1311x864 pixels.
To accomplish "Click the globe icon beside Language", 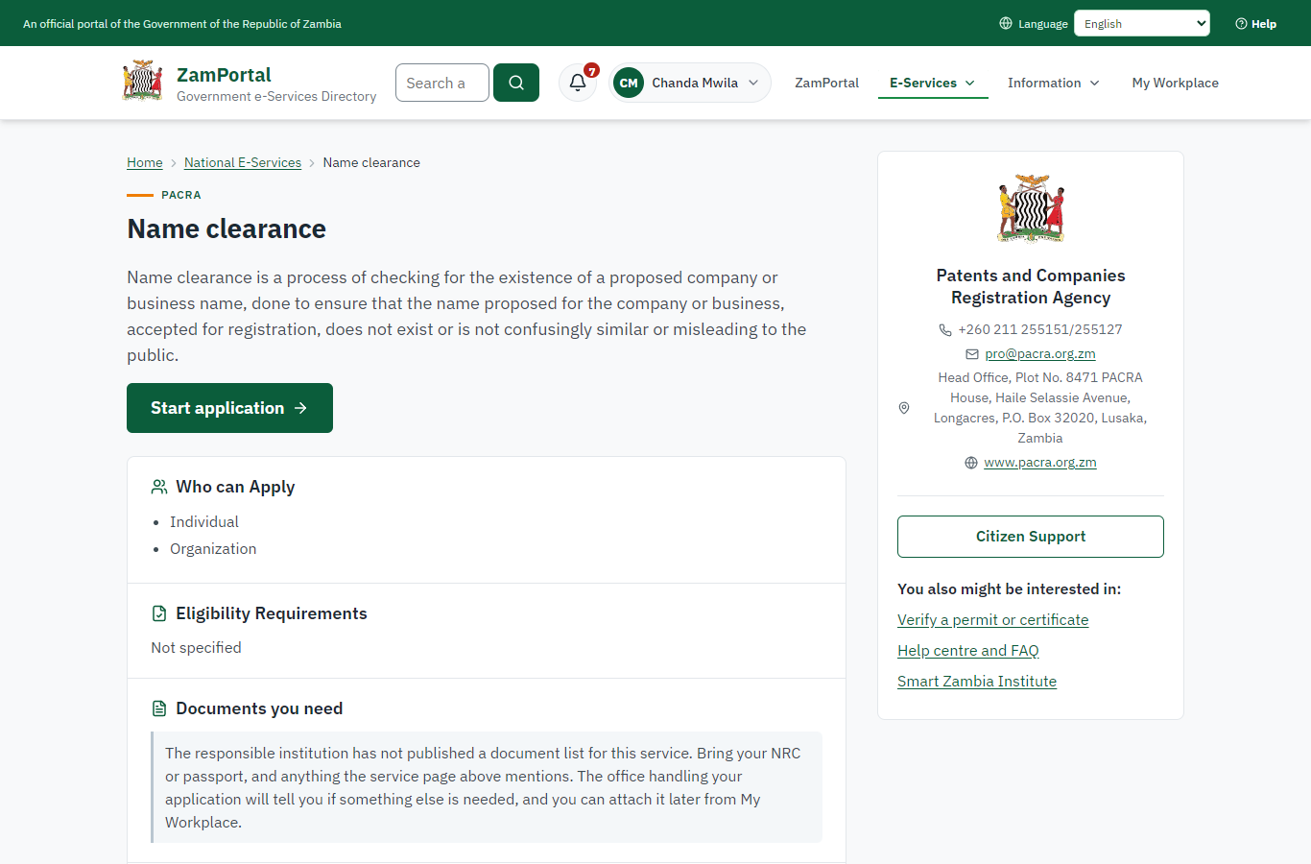I will pos(1006,23).
